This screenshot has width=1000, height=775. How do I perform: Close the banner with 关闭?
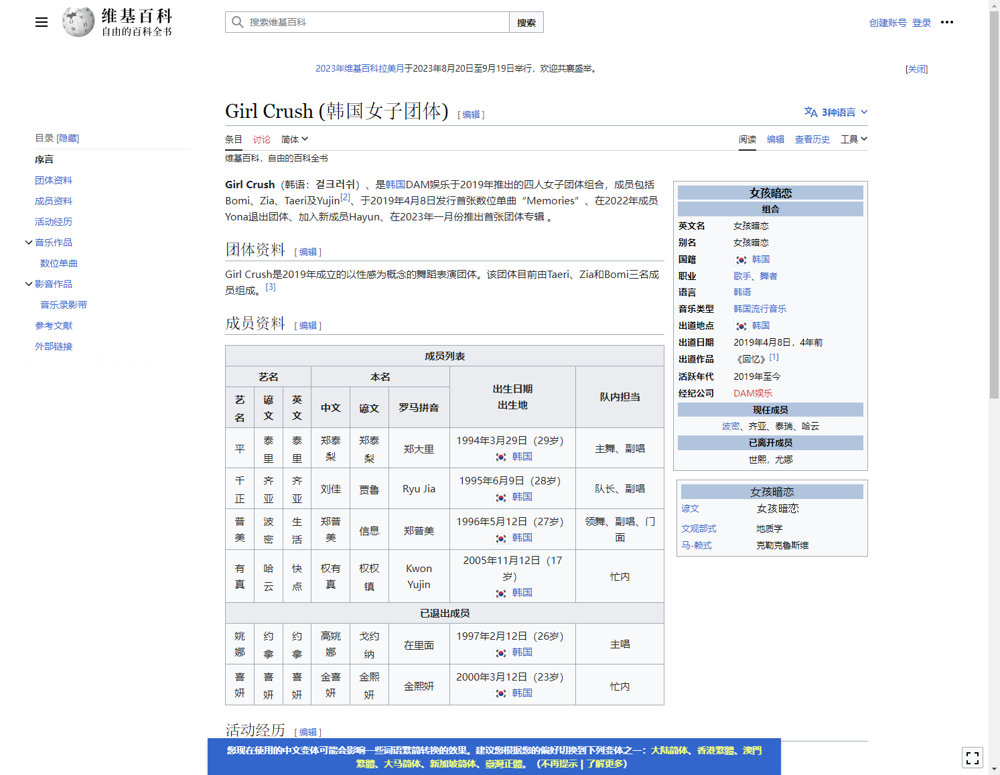pyautogui.click(x=916, y=69)
